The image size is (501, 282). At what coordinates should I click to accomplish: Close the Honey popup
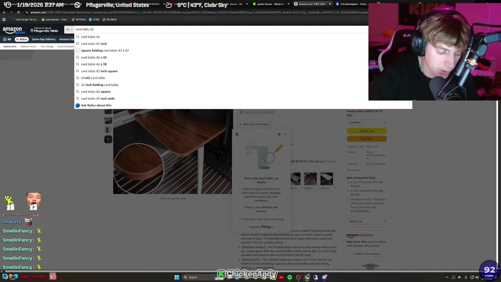click(x=285, y=134)
